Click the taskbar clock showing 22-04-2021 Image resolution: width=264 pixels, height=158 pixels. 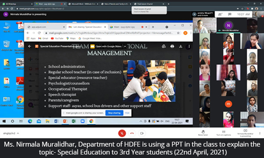coord(177,121)
